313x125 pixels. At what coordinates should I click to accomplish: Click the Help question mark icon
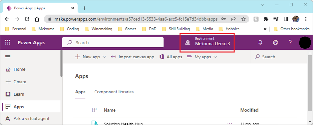click(x=290, y=43)
